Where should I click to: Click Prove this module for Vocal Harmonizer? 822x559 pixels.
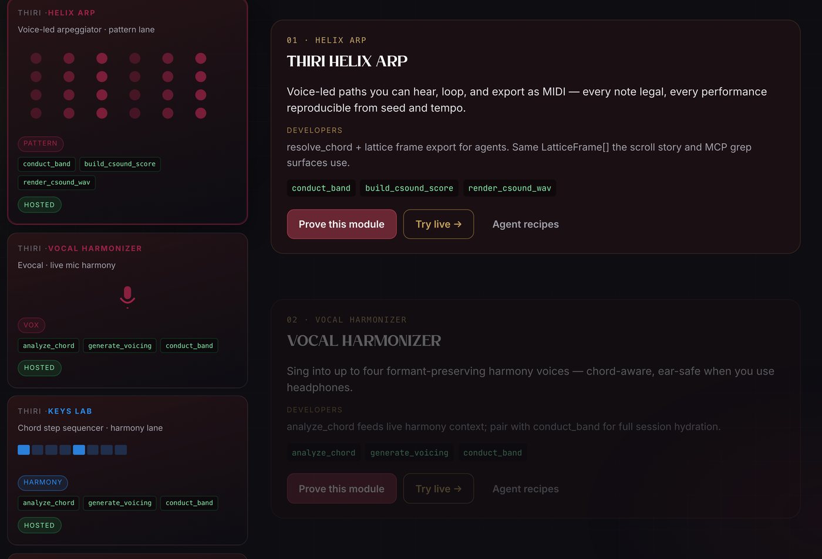[342, 489]
